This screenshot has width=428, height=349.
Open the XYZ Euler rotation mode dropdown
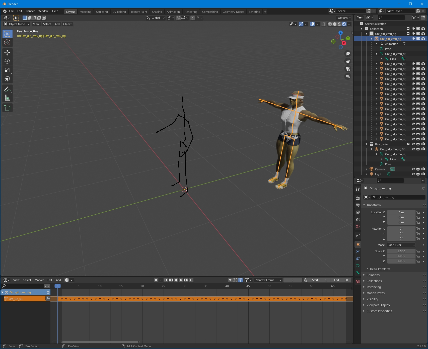(402, 245)
